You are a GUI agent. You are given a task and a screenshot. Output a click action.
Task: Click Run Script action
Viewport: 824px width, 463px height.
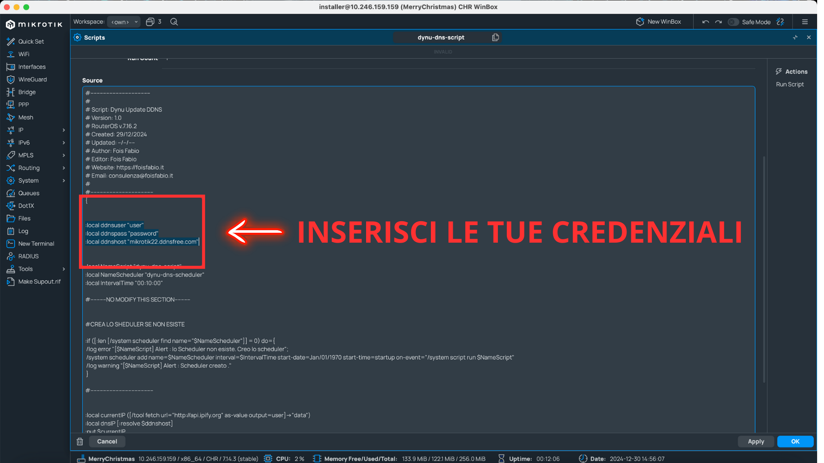point(790,84)
